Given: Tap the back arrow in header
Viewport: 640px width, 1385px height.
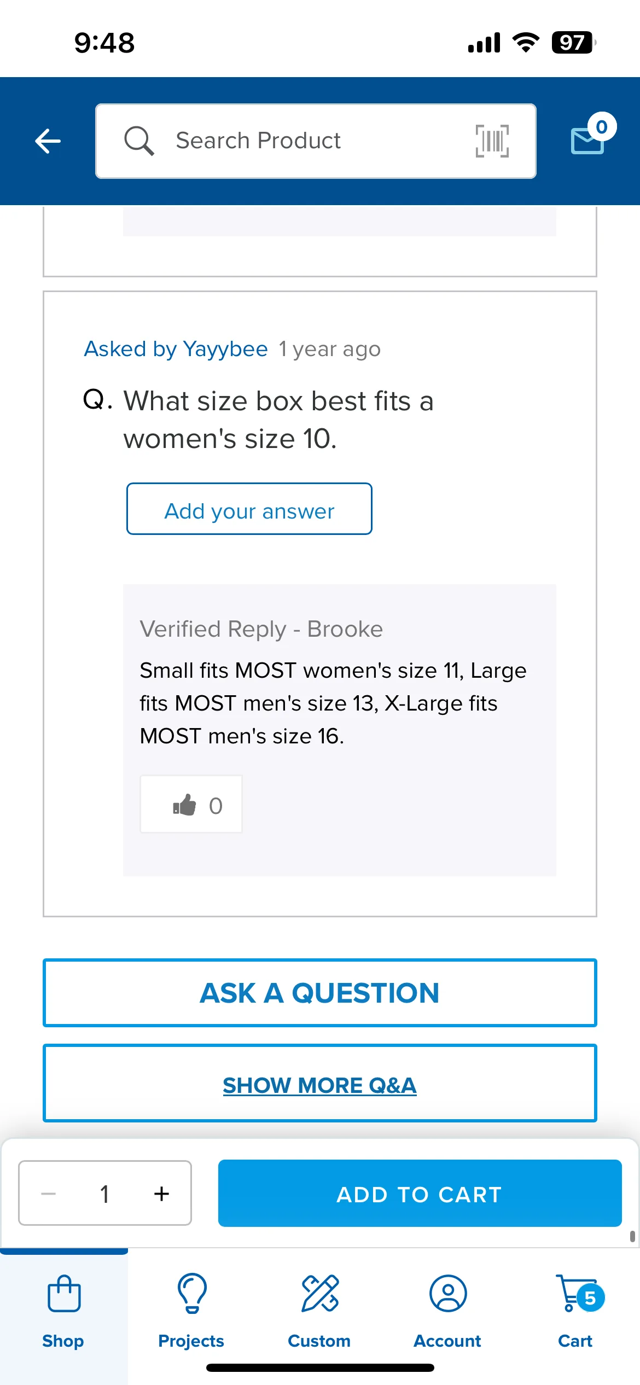Looking at the screenshot, I should click(x=48, y=141).
